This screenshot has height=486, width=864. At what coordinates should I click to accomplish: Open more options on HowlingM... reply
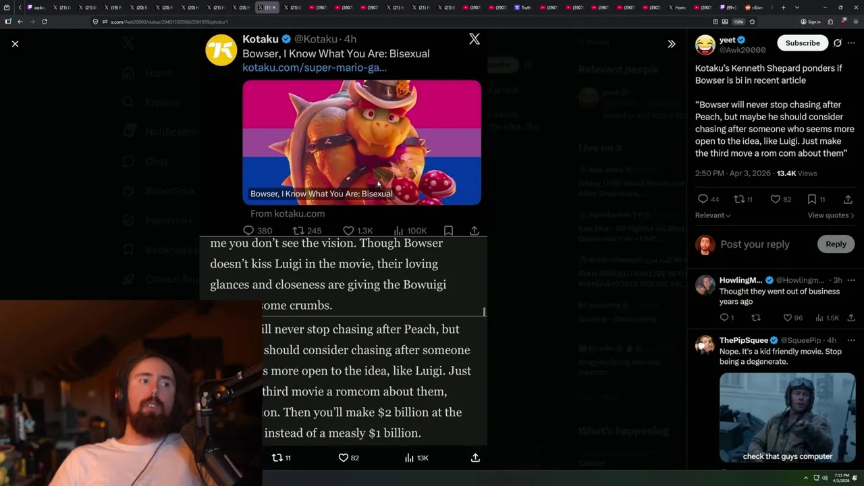(x=851, y=280)
